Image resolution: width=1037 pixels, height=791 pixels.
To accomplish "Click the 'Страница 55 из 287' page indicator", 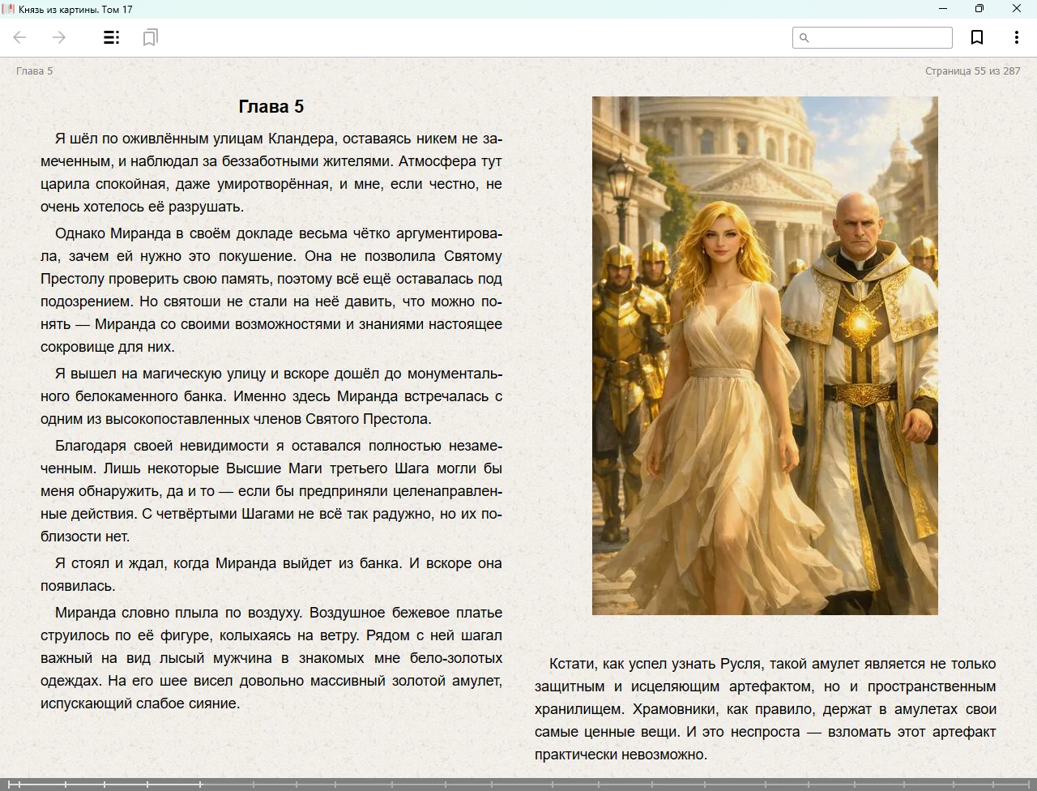I will 972,71.
